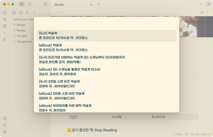Open more options three-dot menu
213x137 pixels.
pyautogui.click(x=208, y=12)
